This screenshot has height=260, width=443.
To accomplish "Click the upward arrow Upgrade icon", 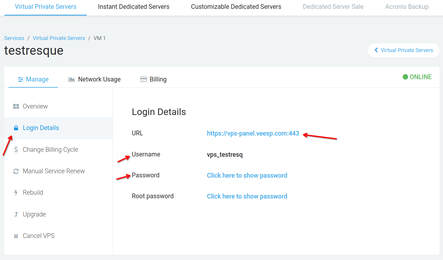I will click(x=16, y=214).
